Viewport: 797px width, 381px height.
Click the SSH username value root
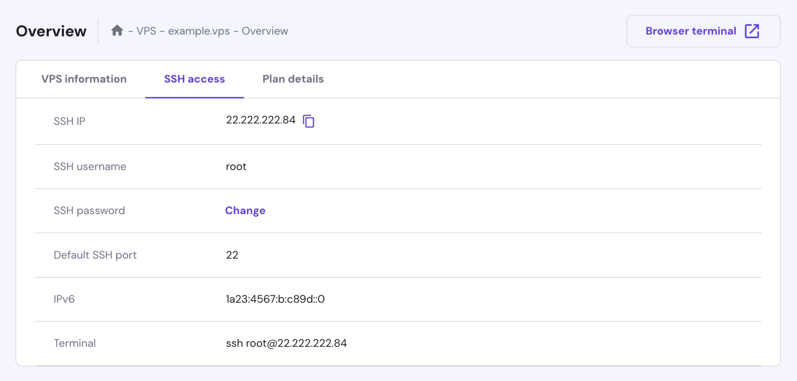click(x=236, y=166)
